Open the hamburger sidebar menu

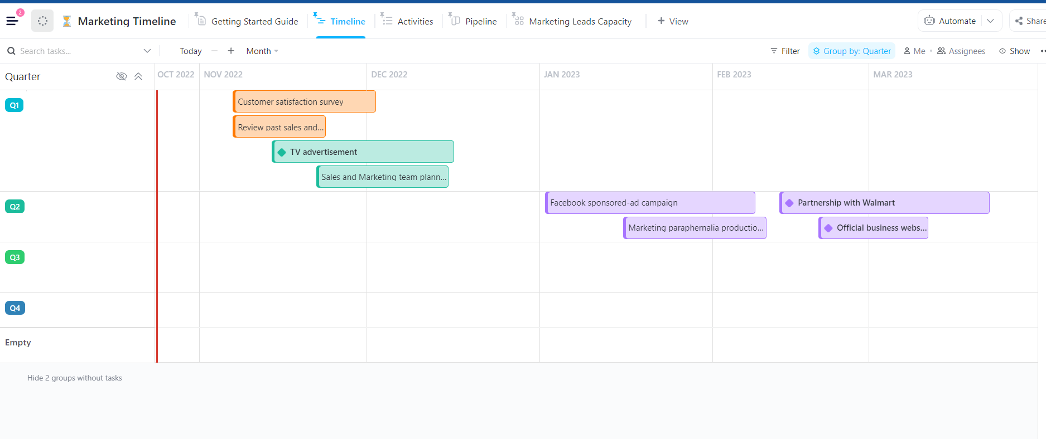pyautogui.click(x=12, y=21)
